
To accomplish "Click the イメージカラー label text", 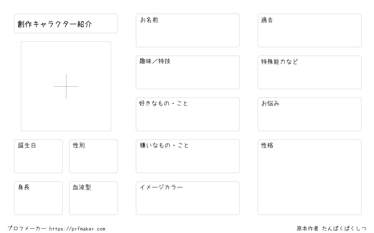I will tap(161, 187).
